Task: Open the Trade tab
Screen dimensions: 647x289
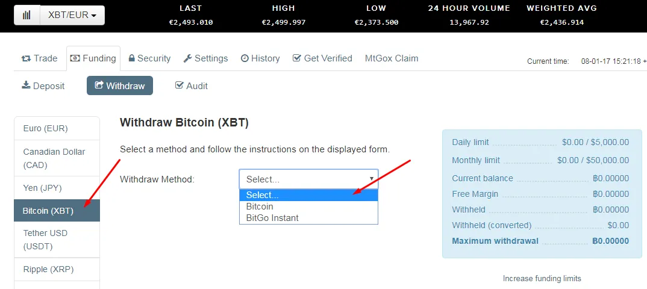Action: 40,58
